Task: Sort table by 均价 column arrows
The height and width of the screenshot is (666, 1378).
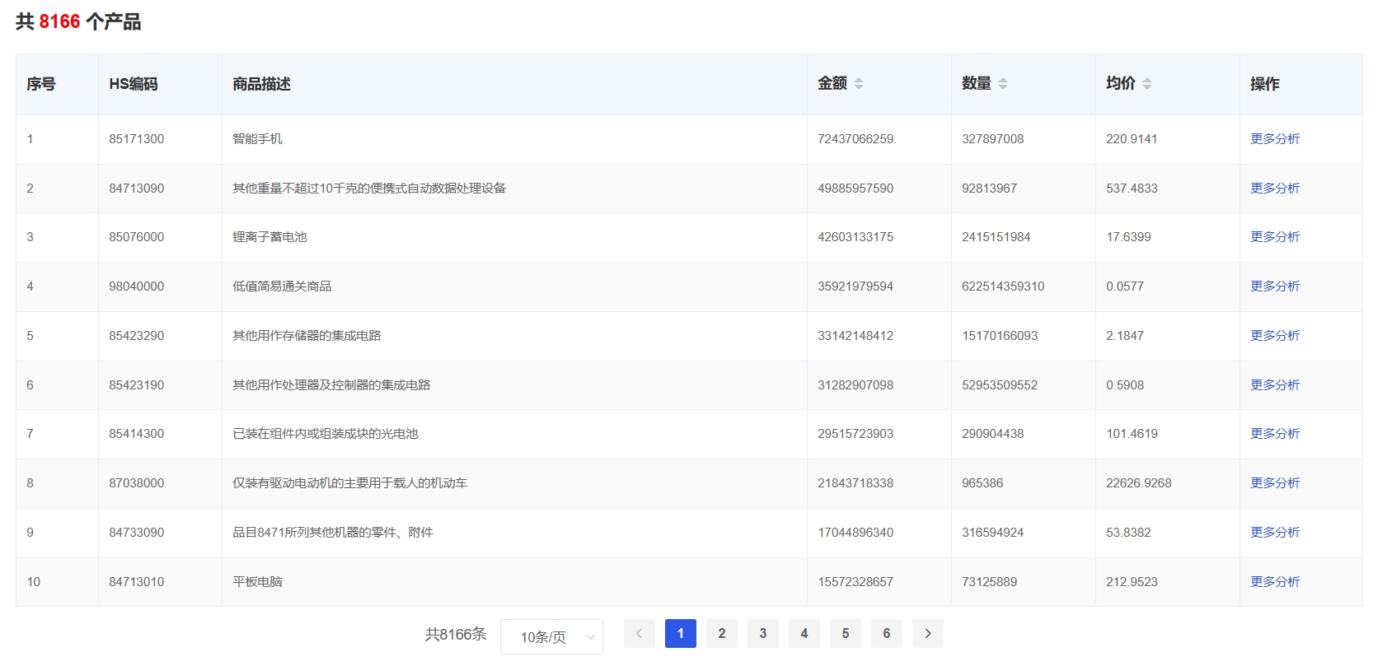Action: (x=1147, y=84)
